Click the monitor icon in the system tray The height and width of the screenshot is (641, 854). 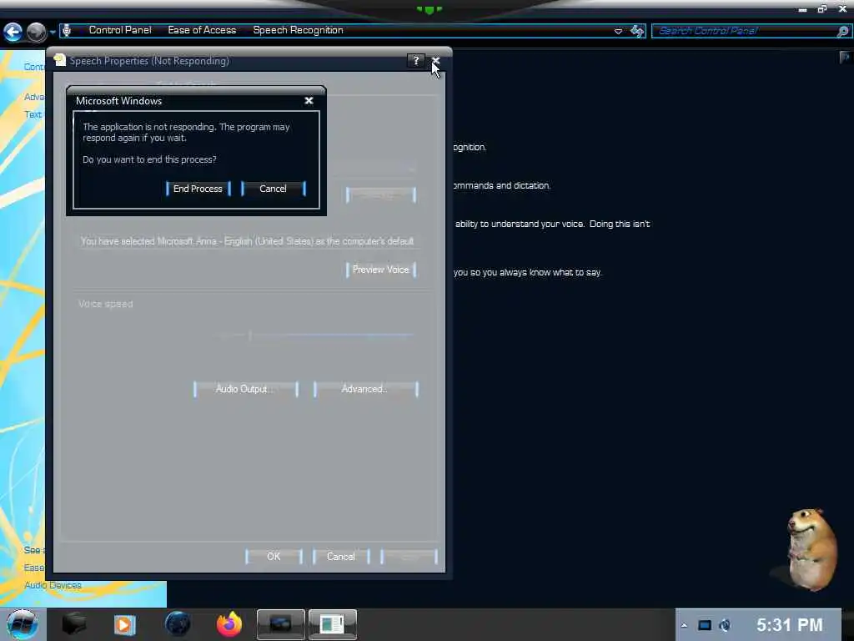click(x=705, y=625)
